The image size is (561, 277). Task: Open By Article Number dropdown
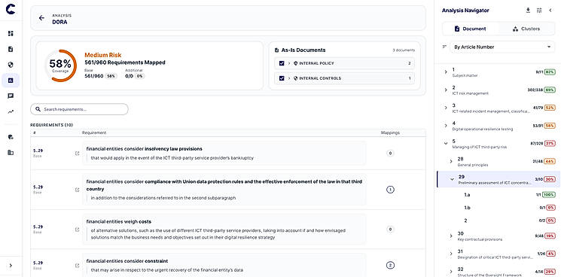502,47
